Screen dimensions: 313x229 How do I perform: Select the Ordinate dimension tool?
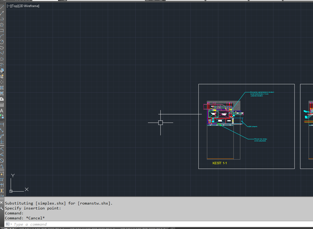tap(2, 142)
